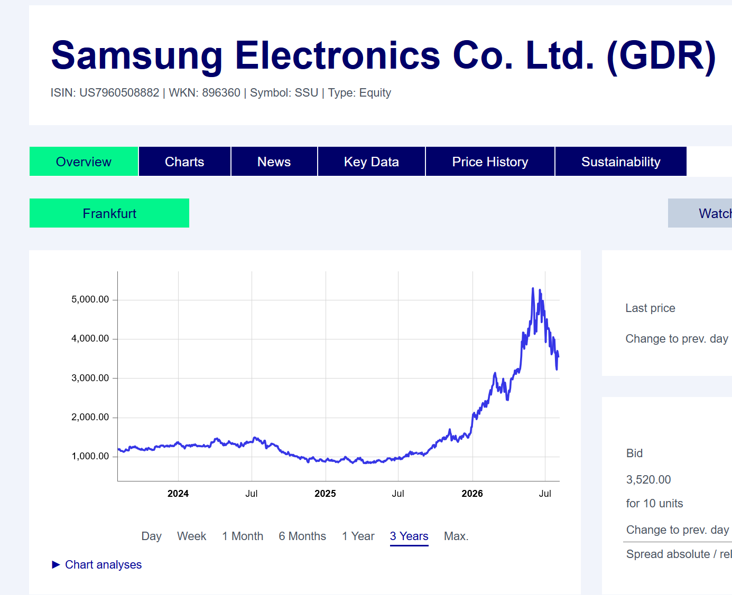
Task: Click the 2025 marker on chart axis
Action: pyautogui.click(x=325, y=494)
